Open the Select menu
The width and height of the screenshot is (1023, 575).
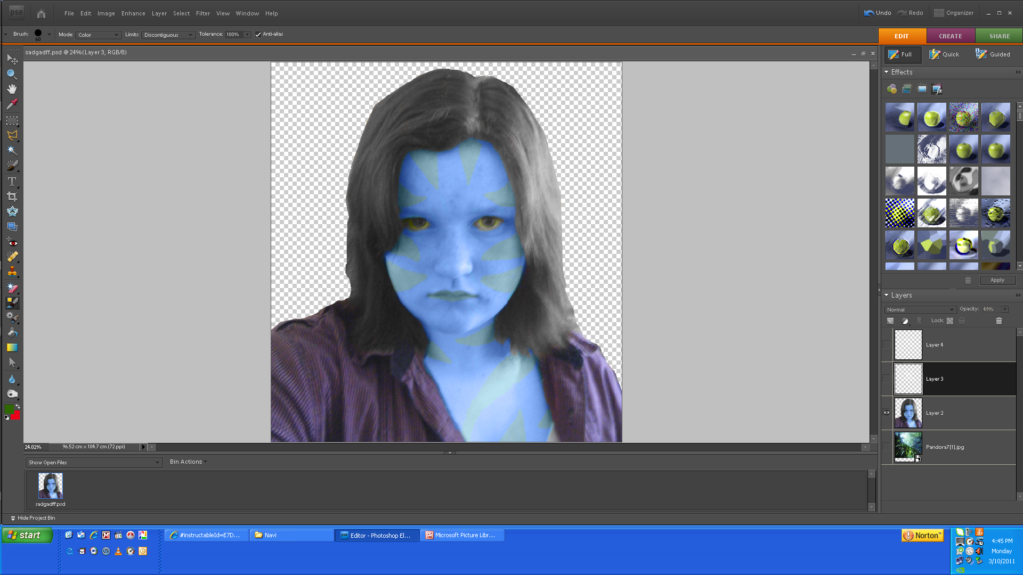pos(181,13)
